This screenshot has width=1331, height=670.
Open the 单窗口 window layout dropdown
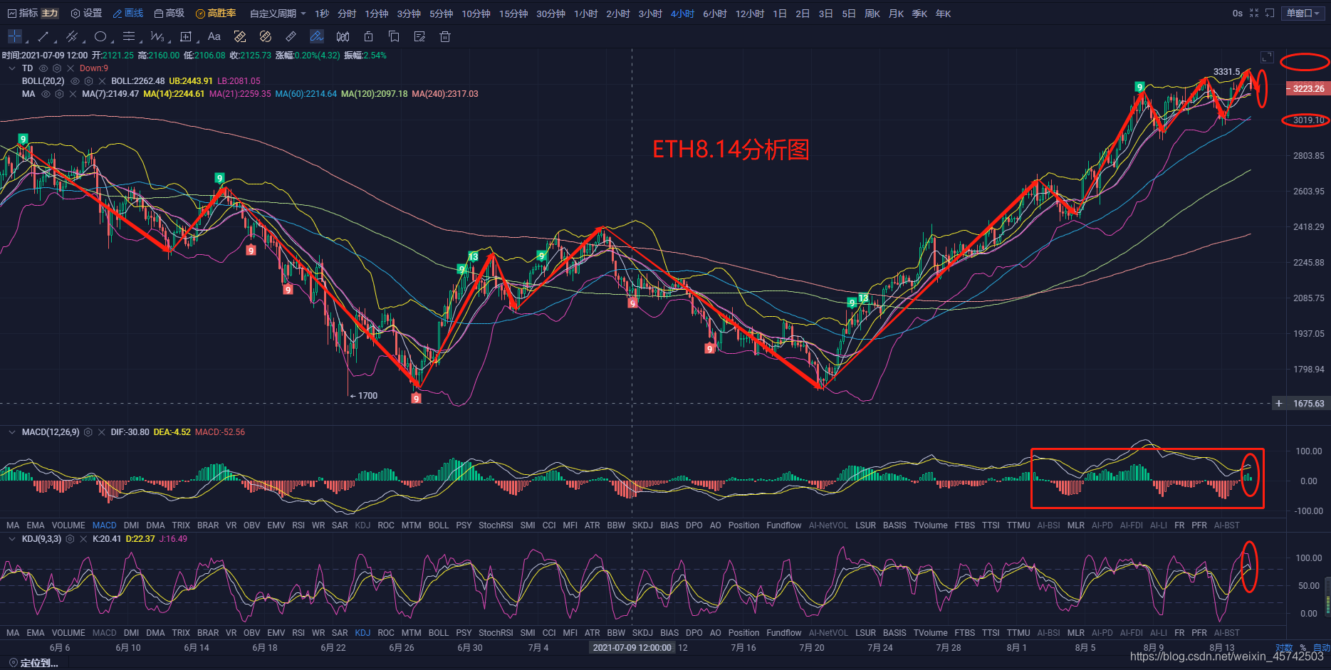(1303, 13)
